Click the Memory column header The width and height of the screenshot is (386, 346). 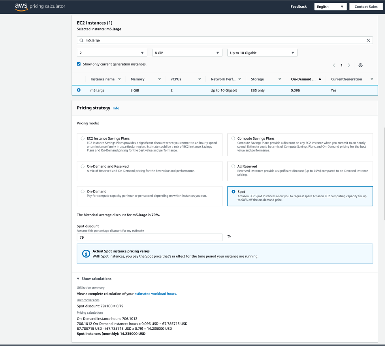pos(137,79)
